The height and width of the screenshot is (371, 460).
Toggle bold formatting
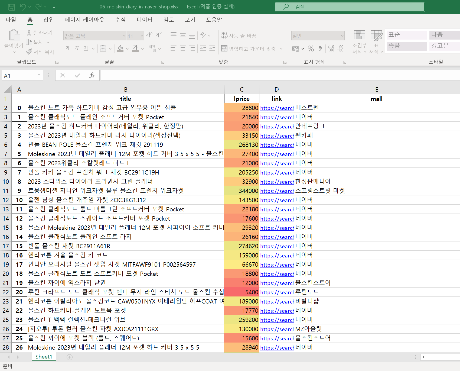[68, 48]
